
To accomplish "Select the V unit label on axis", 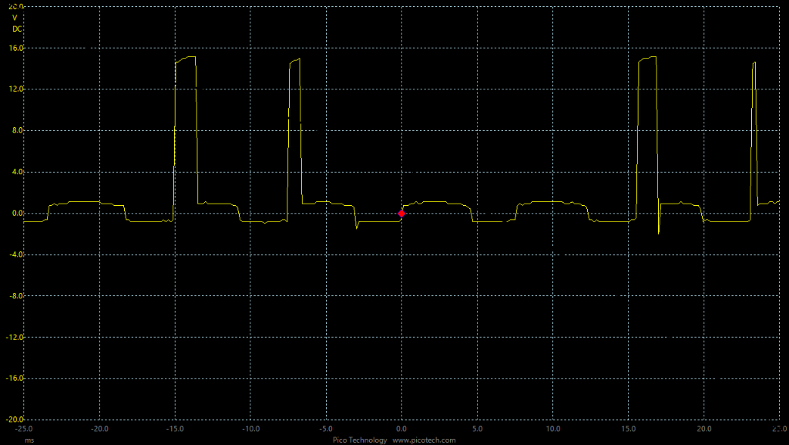I will pos(15,18).
